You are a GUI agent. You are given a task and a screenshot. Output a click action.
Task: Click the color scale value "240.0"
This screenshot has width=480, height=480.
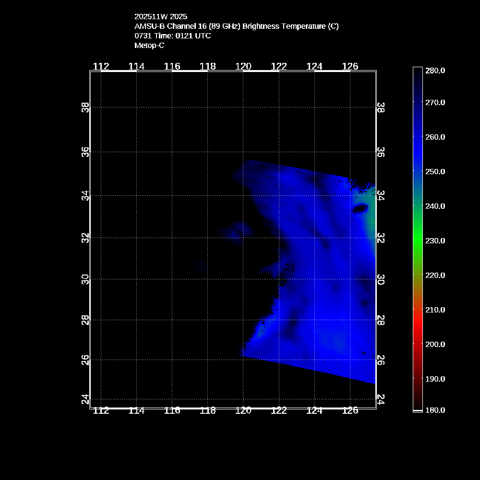click(x=435, y=206)
